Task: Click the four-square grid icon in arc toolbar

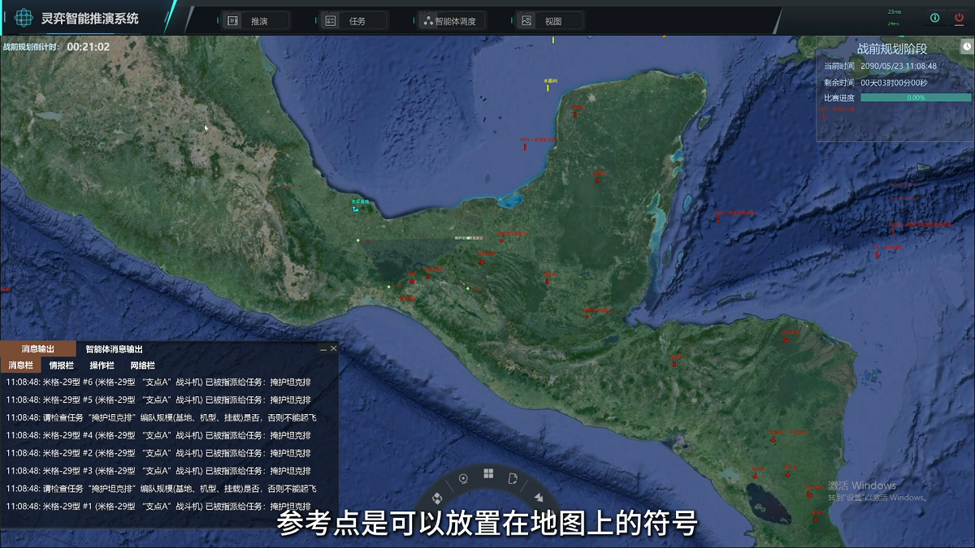Action: tap(488, 474)
